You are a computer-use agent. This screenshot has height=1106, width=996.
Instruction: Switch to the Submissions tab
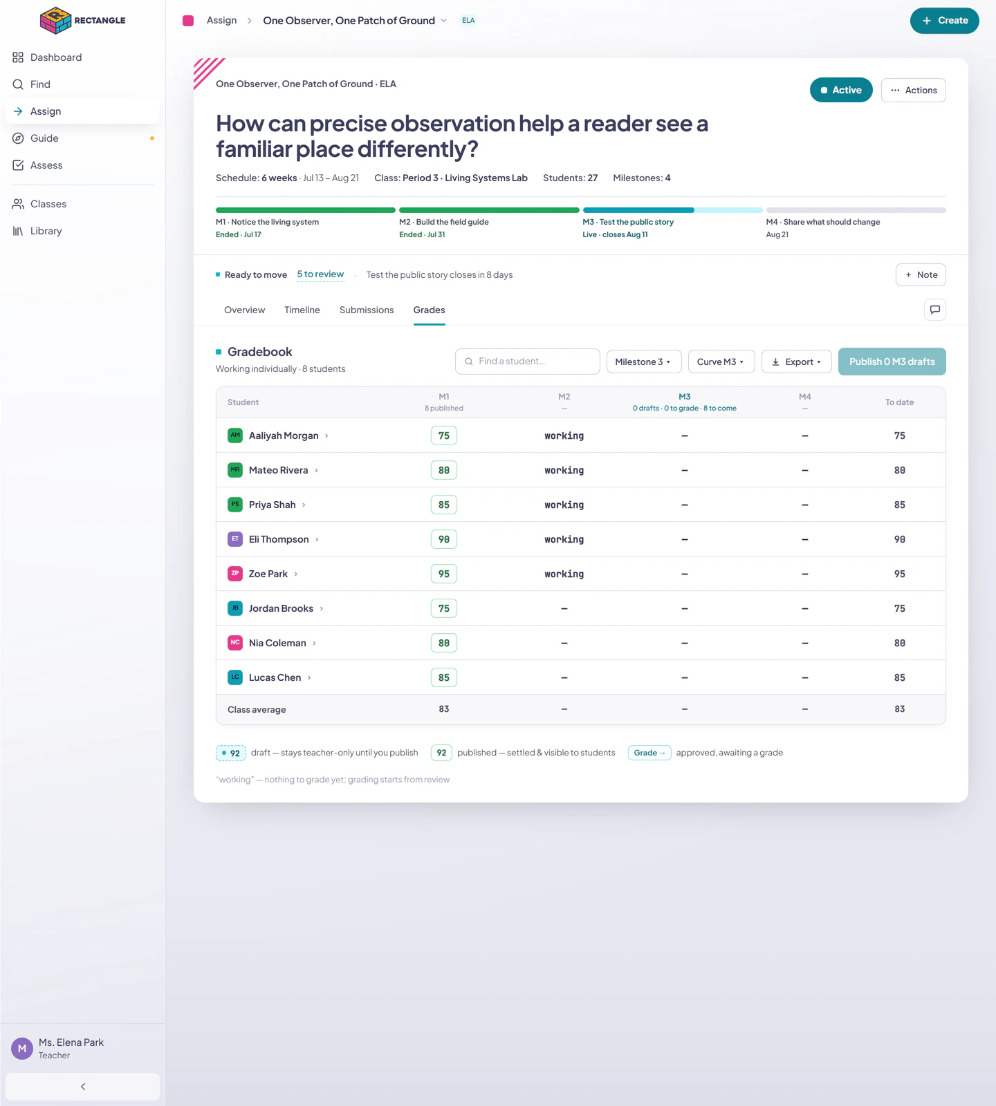click(367, 310)
